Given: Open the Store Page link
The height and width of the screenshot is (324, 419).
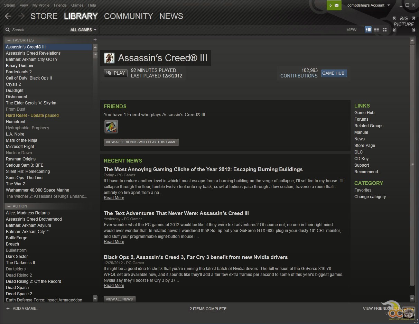Looking at the screenshot, I should [x=365, y=146].
